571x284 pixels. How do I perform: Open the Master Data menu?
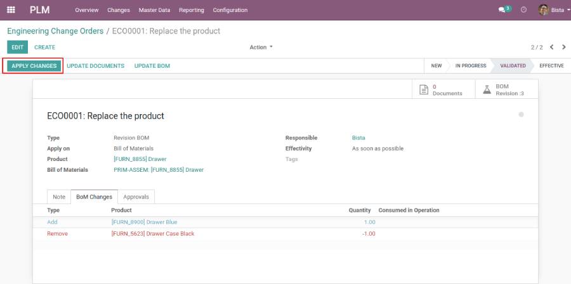154,10
